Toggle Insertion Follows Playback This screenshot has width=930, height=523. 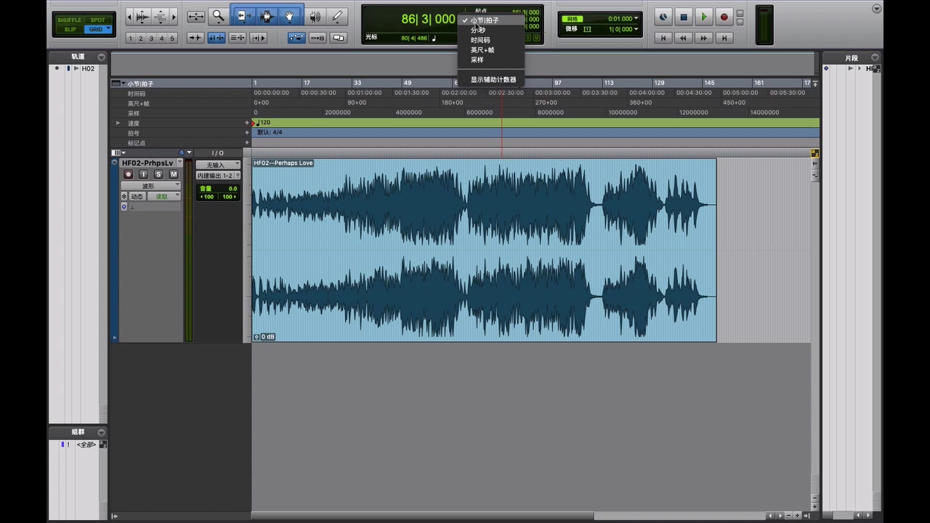pos(258,38)
